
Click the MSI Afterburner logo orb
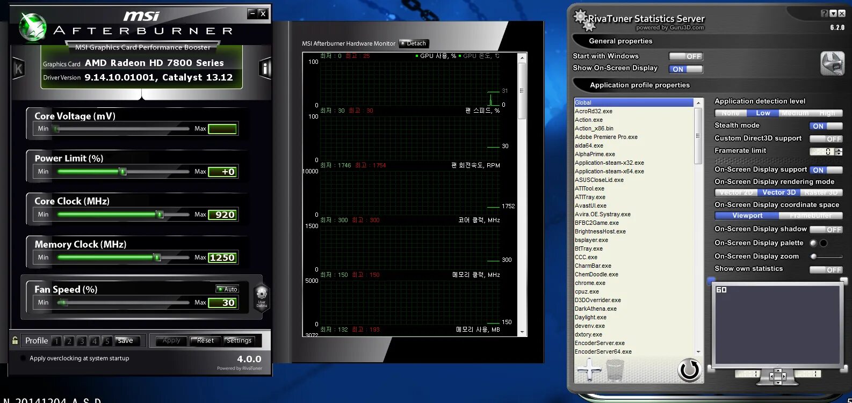pyautogui.click(x=33, y=27)
